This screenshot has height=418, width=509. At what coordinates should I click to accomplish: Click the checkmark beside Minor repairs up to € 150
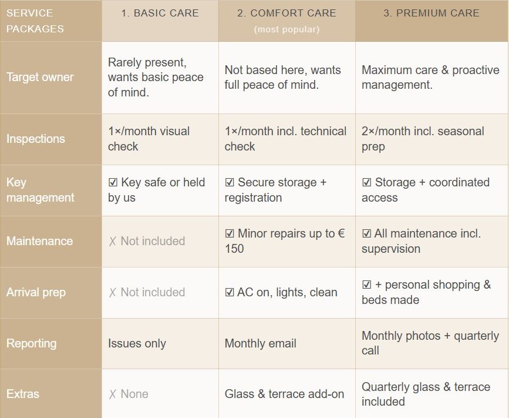pyautogui.click(x=230, y=233)
